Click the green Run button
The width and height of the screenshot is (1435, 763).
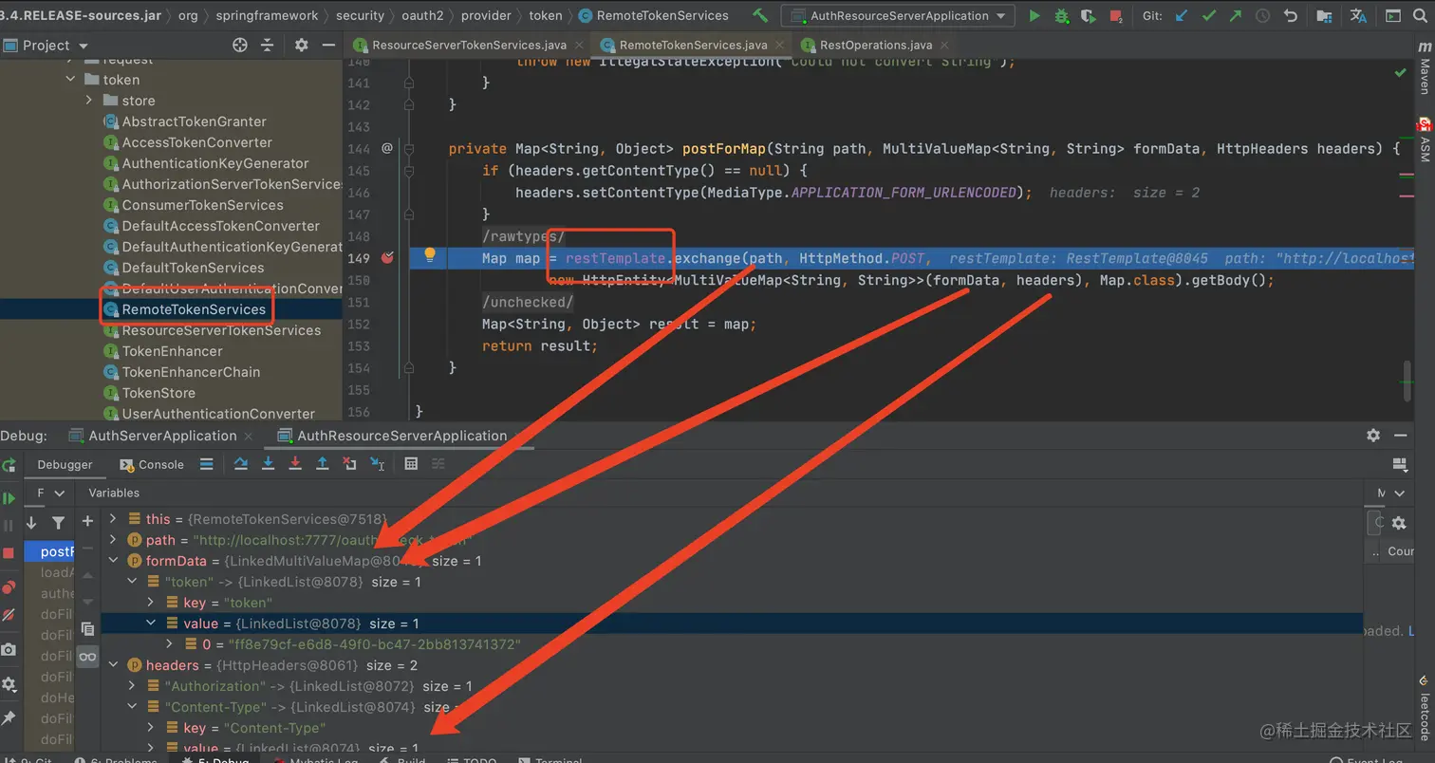tap(1034, 15)
